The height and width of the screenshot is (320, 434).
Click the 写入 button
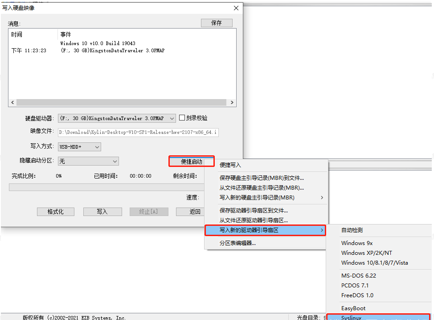[x=102, y=212]
